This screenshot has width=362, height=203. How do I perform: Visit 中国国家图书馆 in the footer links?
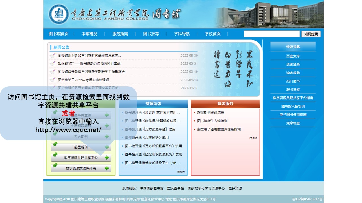point(152,188)
